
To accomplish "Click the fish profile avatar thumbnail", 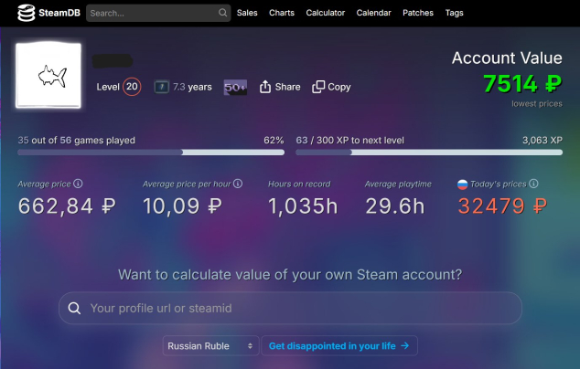I will point(48,77).
